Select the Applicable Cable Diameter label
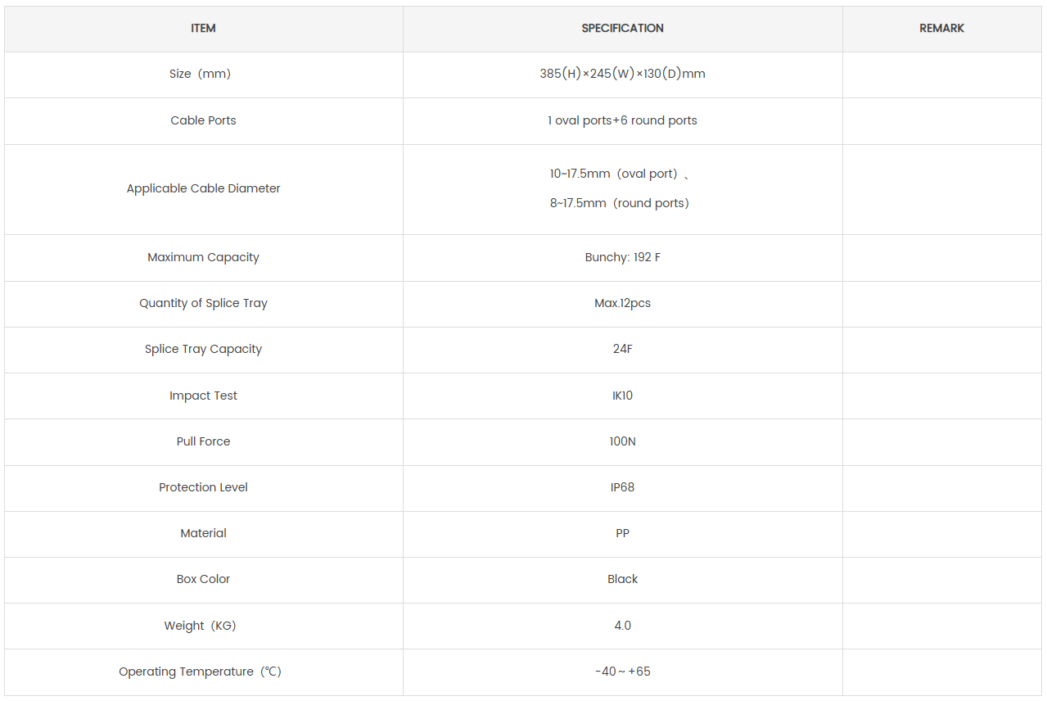 coord(203,188)
